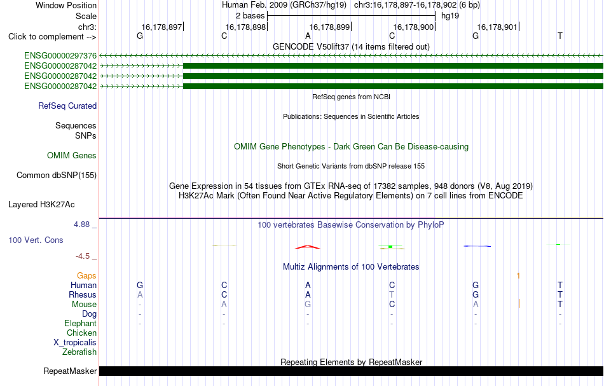Click the 4.88 PhyloP upper scale value
604x386 pixels.
(x=81, y=224)
